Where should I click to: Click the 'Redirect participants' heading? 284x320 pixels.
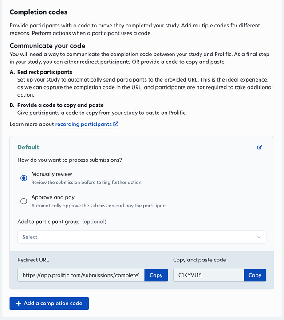[45, 72]
